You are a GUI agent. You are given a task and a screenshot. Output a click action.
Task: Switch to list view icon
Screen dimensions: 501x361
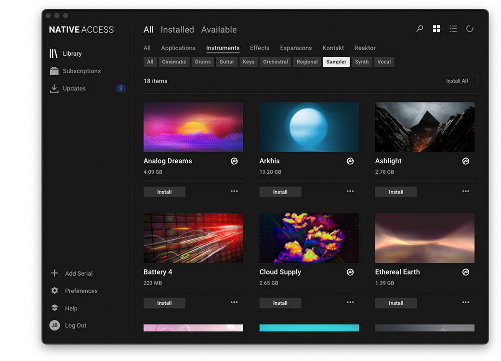453,29
